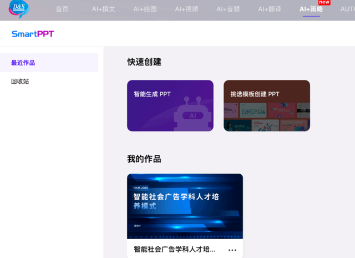Navigate to AI+翻译 tab
Viewport: 355px width, 258px height.
[270, 9]
